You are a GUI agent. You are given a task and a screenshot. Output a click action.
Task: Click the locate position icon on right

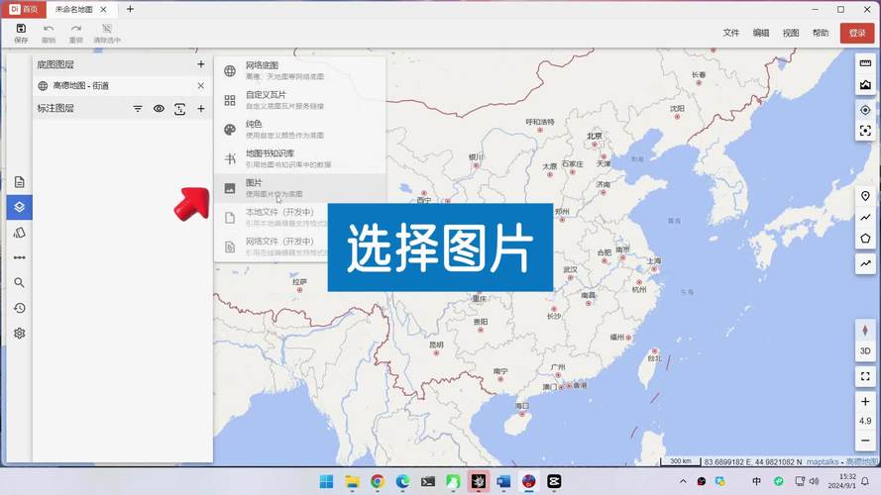coord(865,110)
